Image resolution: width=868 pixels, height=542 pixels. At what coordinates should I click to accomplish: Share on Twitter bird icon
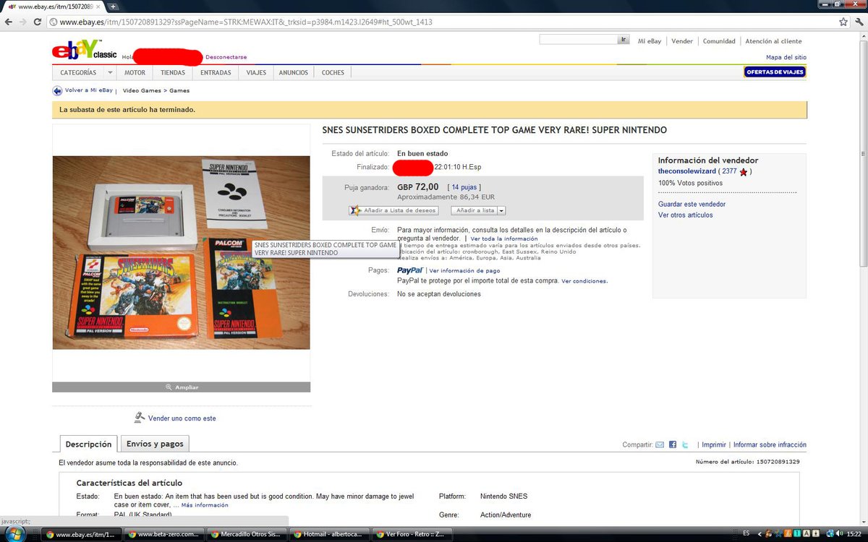(x=685, y=445)
